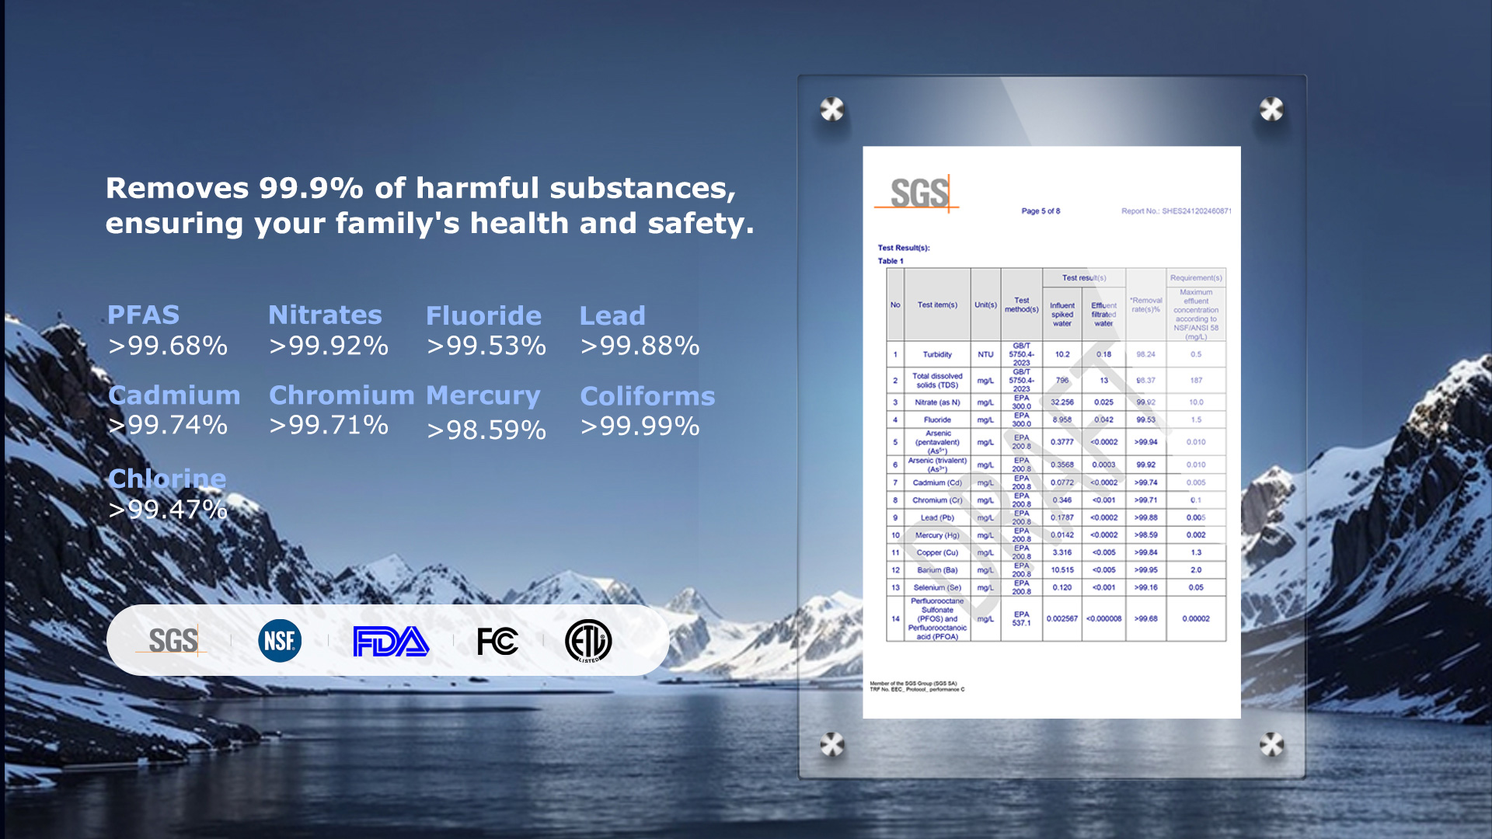1492x839 pixels.
Task: Click the 'Barium (Ba)' table cell
Action: 937,570
